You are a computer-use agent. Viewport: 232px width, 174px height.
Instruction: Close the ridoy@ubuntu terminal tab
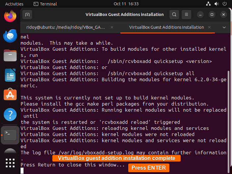(x=112, y=28)
